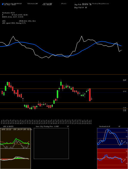128x169 pixels.
Task: Click the ADX (MGR) 22.2, 20.6, 32.4 line
Action: click(19, 21)
